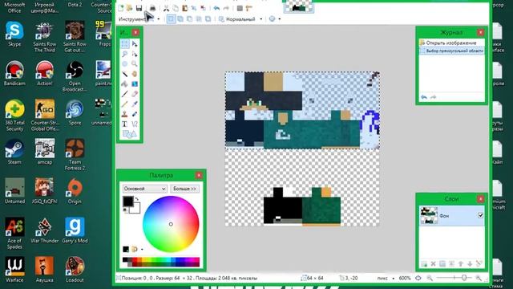Open Steam desktop shortcut
Viewport: 513px width, 289px height.
(x=14, y=152)
